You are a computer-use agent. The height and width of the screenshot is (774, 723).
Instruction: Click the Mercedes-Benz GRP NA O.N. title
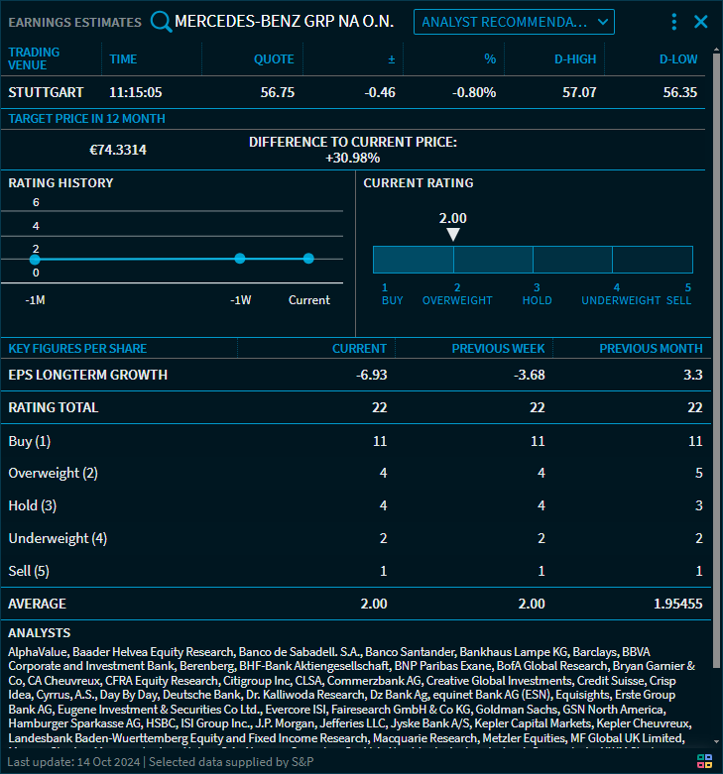284,22
